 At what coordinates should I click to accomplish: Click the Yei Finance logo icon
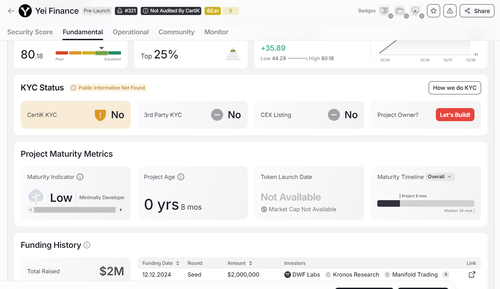[x=25, y=11]
